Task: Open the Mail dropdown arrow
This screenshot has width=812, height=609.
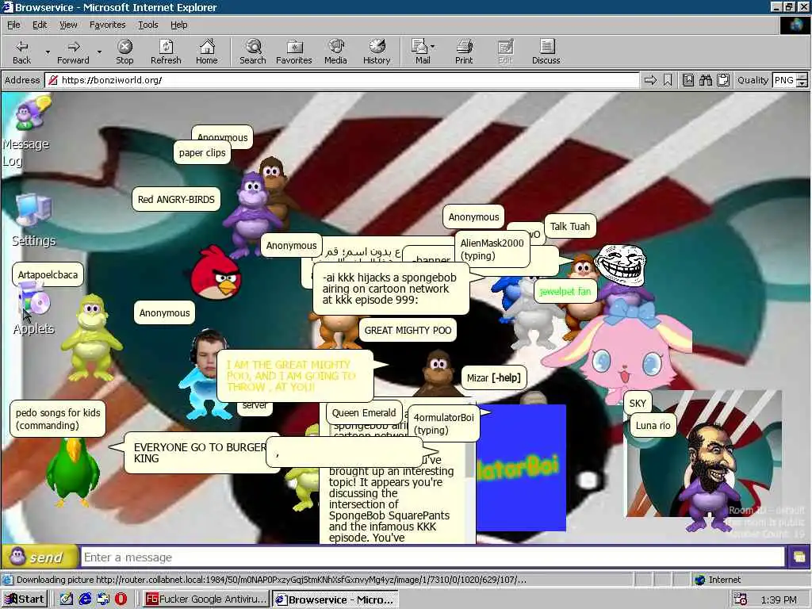Action: pyautogui.click(x=433, y=47)
